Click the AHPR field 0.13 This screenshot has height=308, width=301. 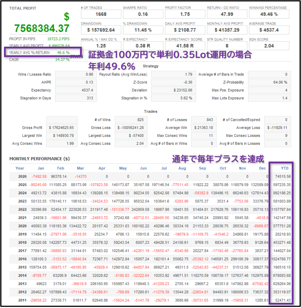tap(76, 82)
